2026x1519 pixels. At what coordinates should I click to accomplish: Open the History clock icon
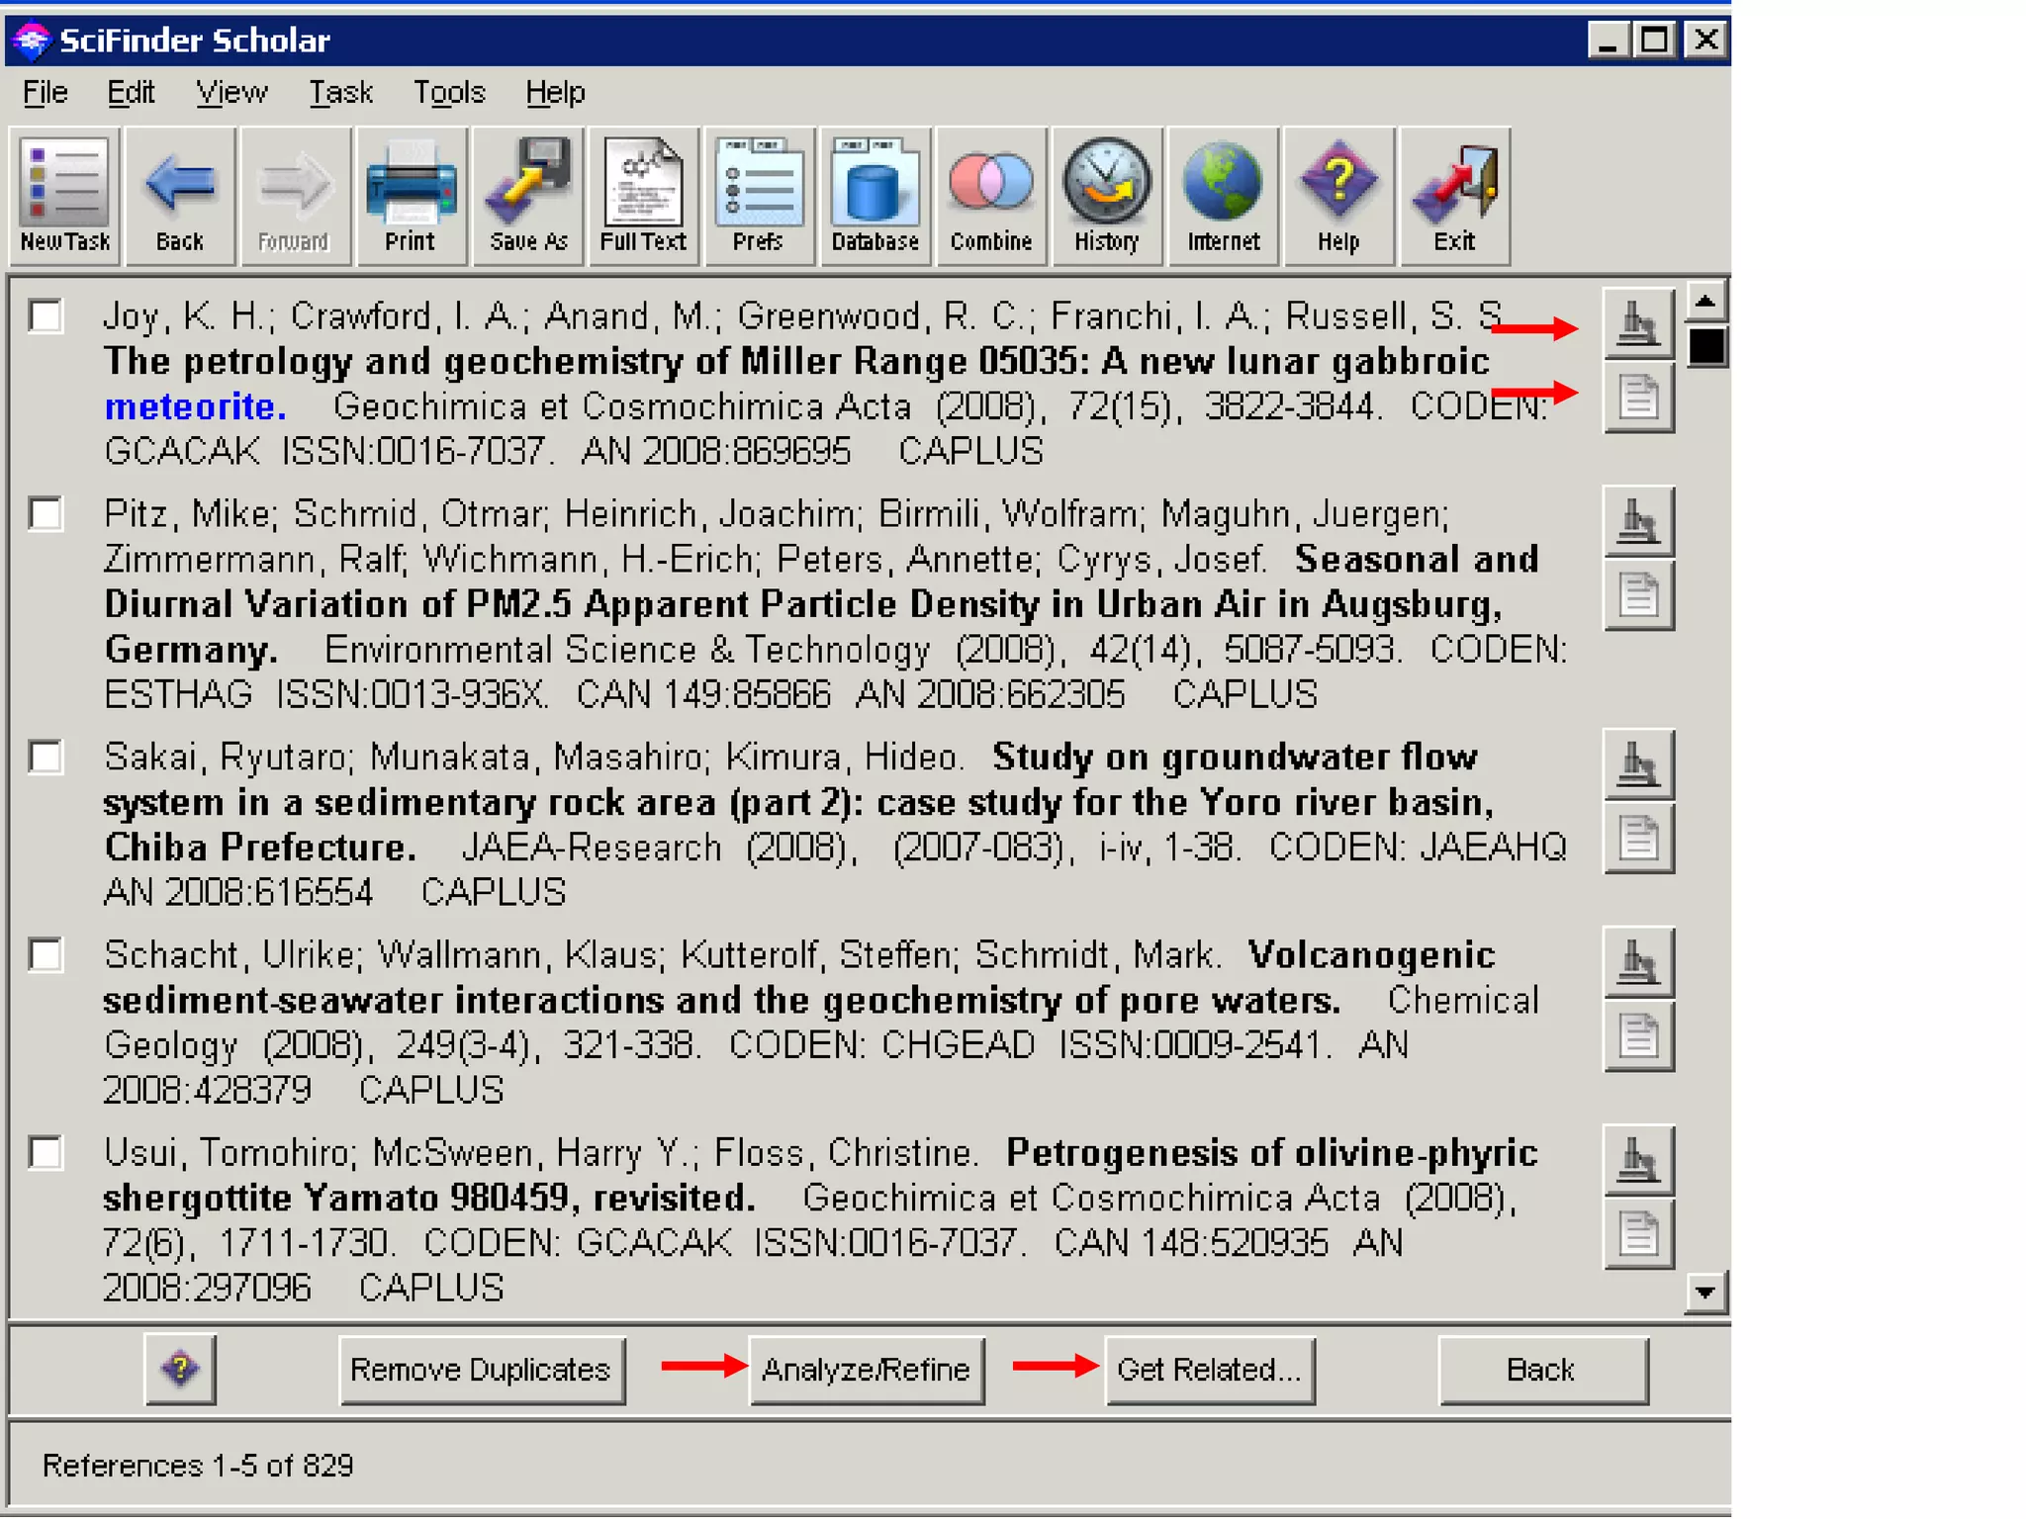(x=1106, y=196)
